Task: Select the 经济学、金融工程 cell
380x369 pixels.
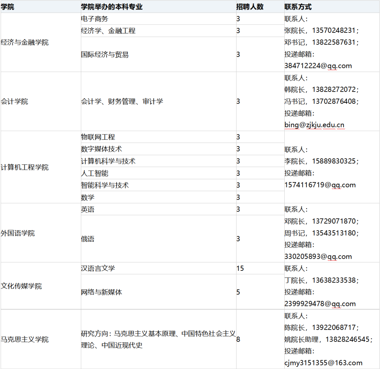Action: pos(158,31)
